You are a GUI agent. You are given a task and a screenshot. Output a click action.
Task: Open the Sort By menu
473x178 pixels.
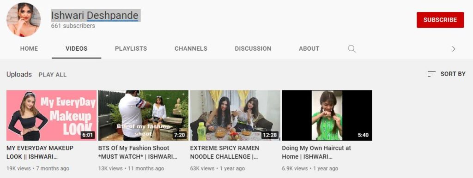point(447,74)
